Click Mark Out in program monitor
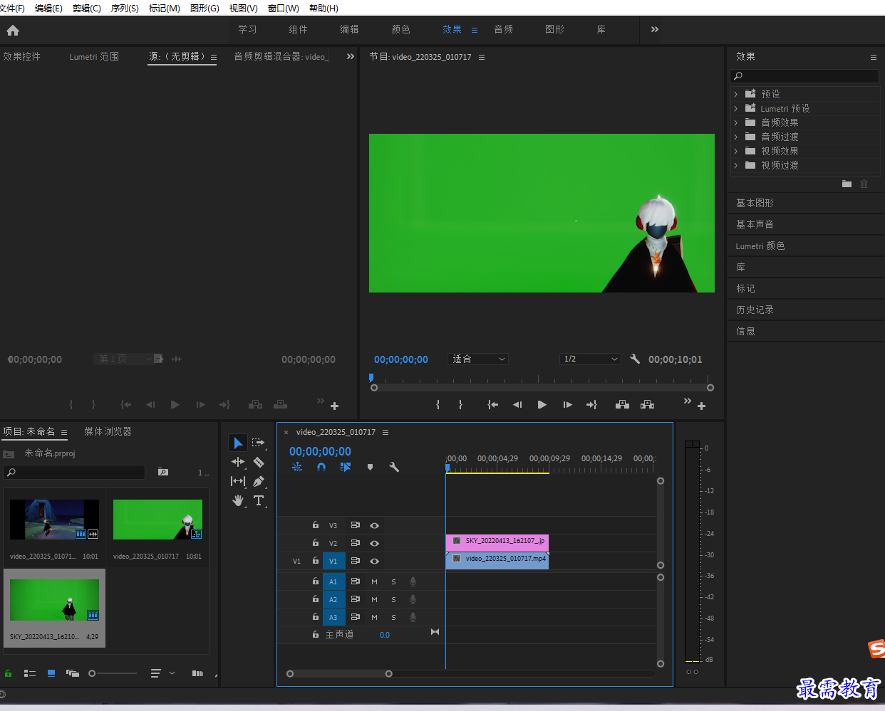Viewport: 885px width, 711px height. [x=460, y=404]
